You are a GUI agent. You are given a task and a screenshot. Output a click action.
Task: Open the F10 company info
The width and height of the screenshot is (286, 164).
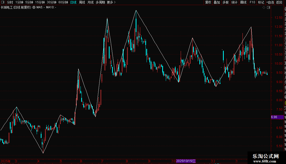coord(252,2)
